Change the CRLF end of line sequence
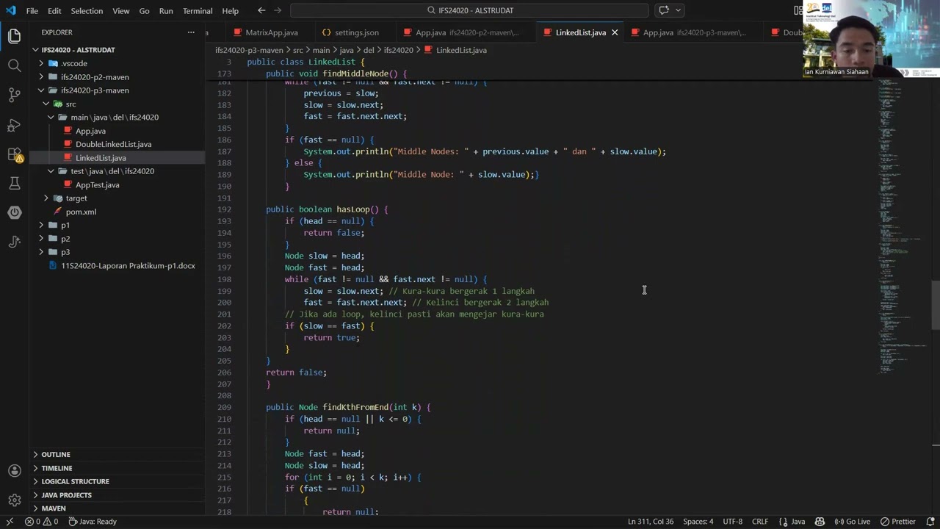The image size is (940, 529). 760,522
